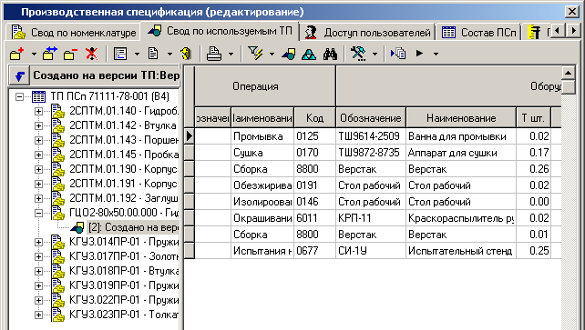Click cell ТШ9872-8735
The image size is (585, 330).
tap(371, 153)
